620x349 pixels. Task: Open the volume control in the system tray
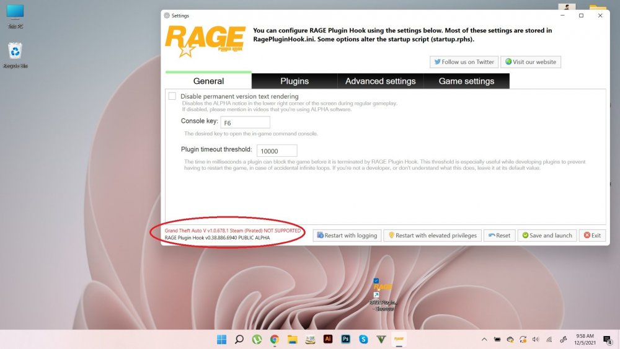coord(536,340)
